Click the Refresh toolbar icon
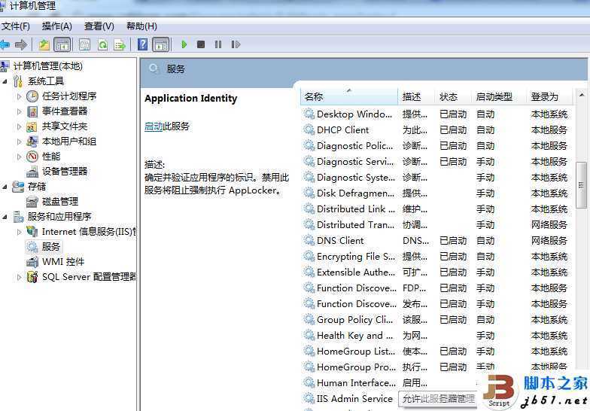Image resolution: width=590 pixels, height=411 pixels. (102, 45)
